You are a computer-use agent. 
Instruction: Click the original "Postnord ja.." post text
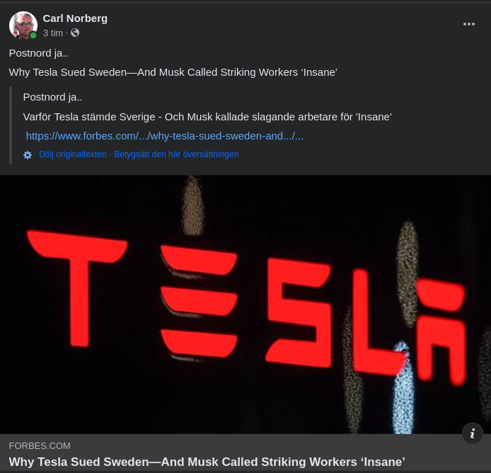[39, 53]
